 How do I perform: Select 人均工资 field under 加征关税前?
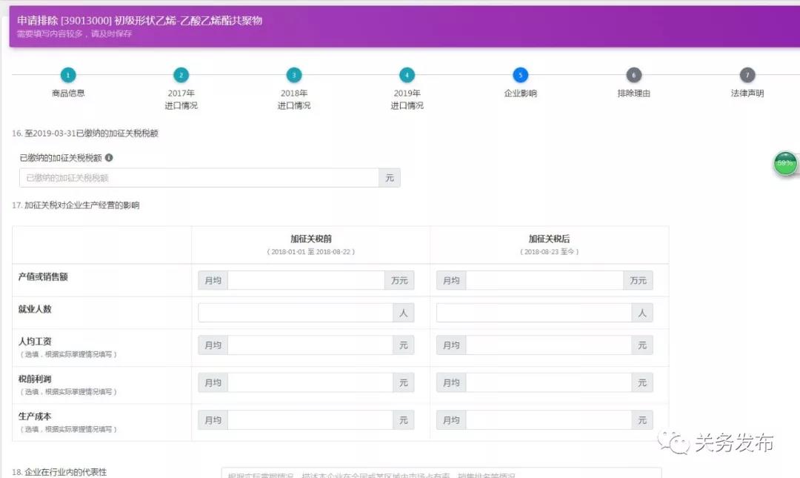click(x=309, y=345)
